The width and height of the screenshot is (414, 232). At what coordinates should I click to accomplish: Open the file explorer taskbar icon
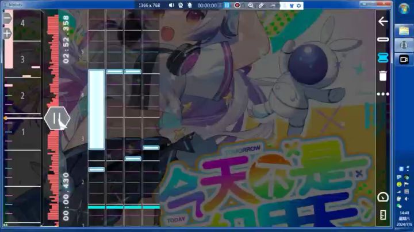click(404, 31)
